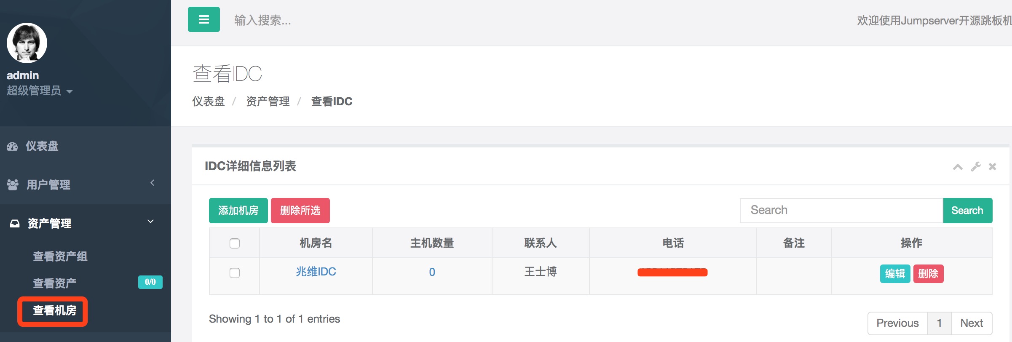Image resolution: width=1012 pixels, height=342 pixels.
Task: Click the admin profile avatar picture
Action: click(27, 43)
